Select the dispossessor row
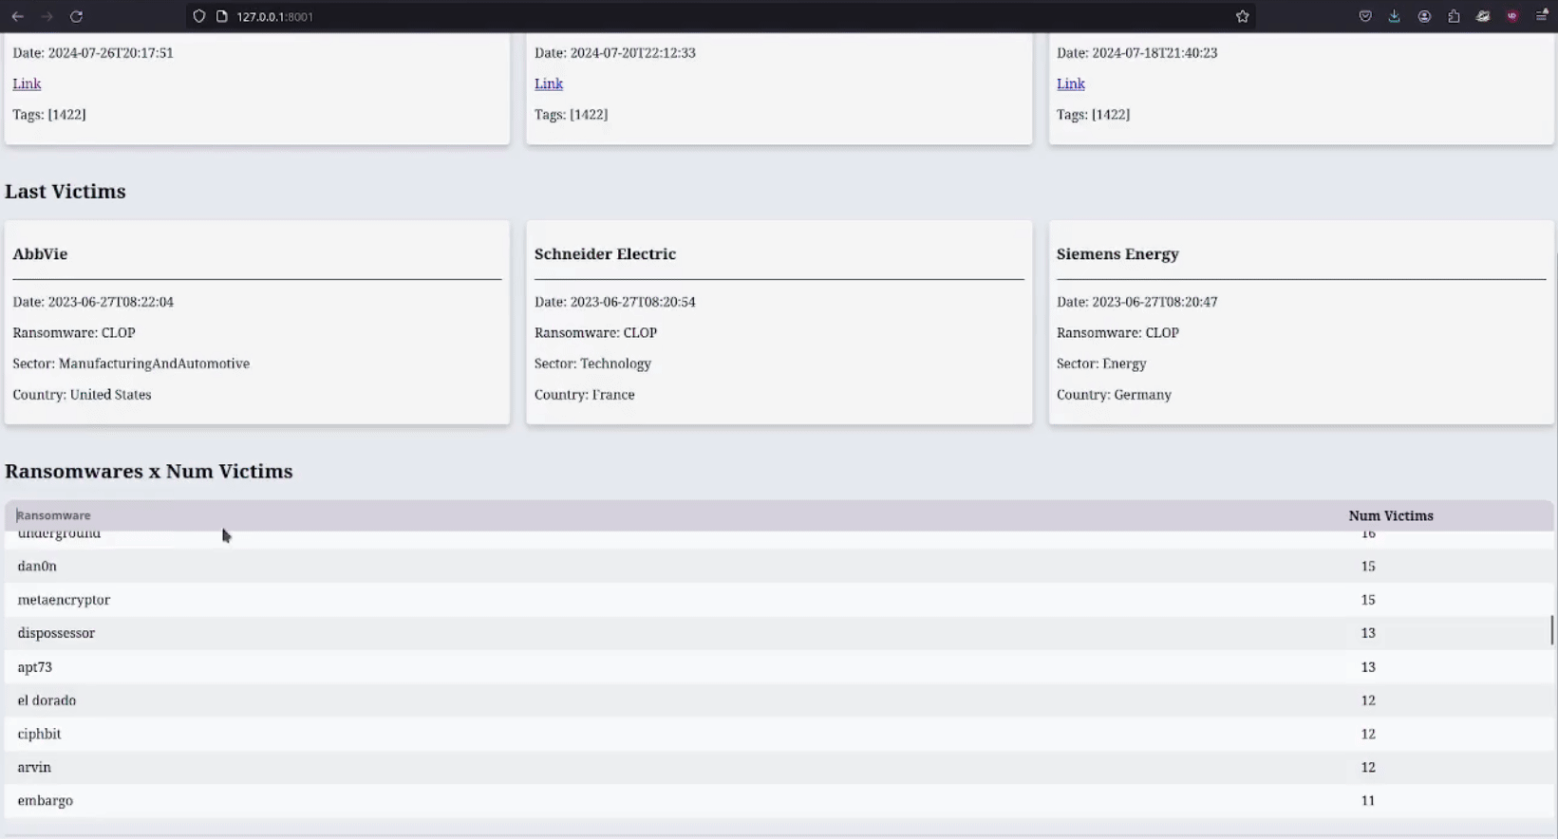1558x839 pixels. (x=779, y=633)
